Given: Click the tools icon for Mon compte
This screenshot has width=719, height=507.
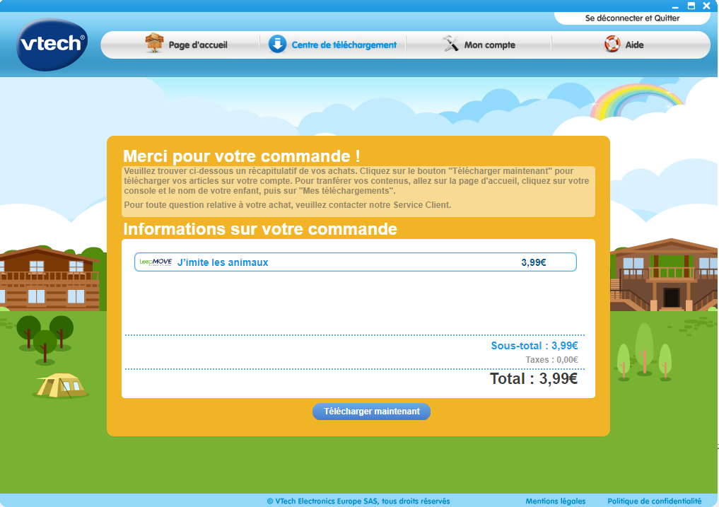Looking at the screenshot, I should point(450,44).
